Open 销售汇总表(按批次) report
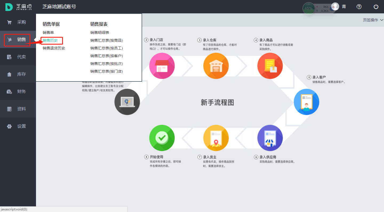The height and width of the screenshot is (212, 384). point(107,64)
